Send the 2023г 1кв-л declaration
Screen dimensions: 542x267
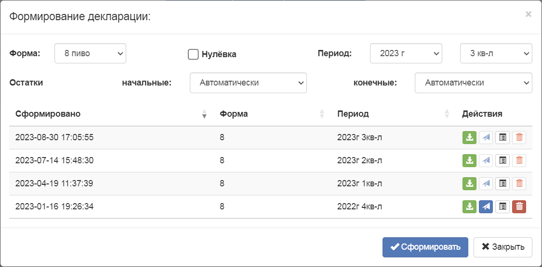tap(486, 183)
